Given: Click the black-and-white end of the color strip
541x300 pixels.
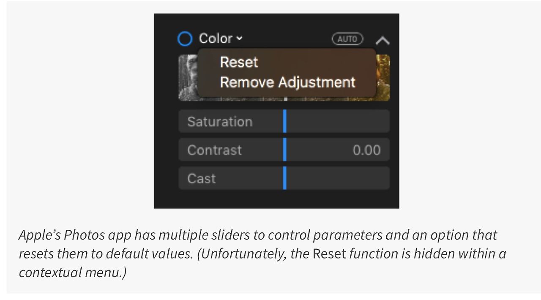Looking at the screenshot, I should [187, 78].
